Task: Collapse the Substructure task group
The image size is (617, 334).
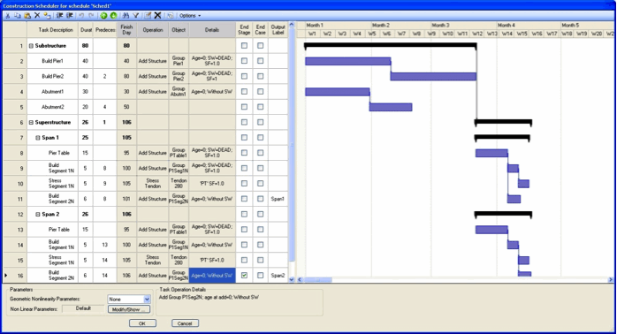Action: [31, 46]
